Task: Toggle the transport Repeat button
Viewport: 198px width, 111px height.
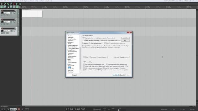Action: (22, 109)
